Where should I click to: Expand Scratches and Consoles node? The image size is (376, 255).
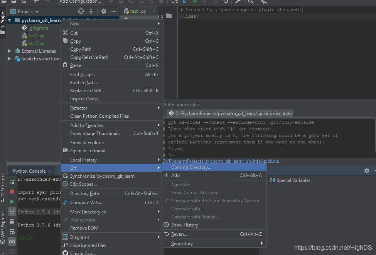[x=10, y=58]
